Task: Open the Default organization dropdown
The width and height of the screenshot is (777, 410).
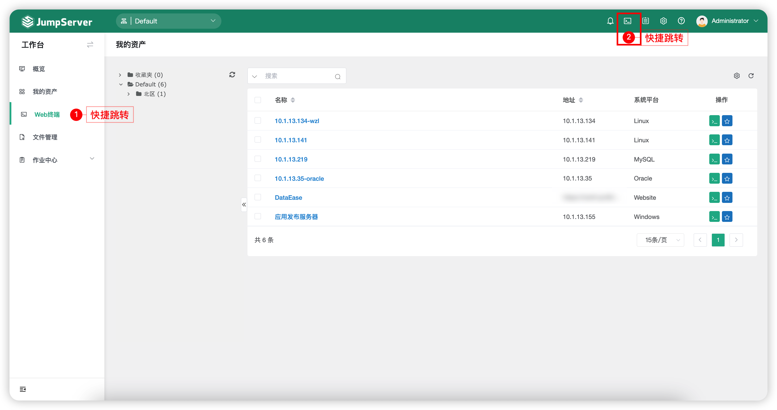Action: pyautogui.click(x=168, y=21)
